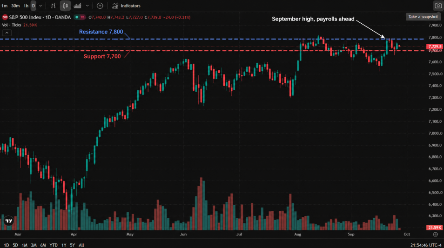The height and width of the screenshot is (248, 444).
Task: Open the chart type dropdown arrow
Action: click(x=87, y=6)
